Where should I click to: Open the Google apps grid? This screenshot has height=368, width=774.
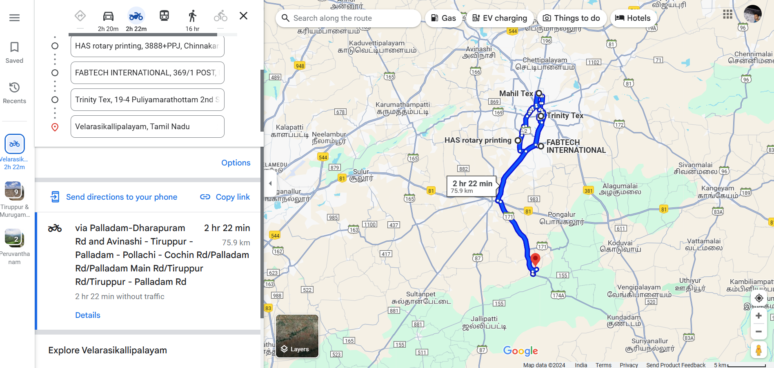[x=727, y=14]
